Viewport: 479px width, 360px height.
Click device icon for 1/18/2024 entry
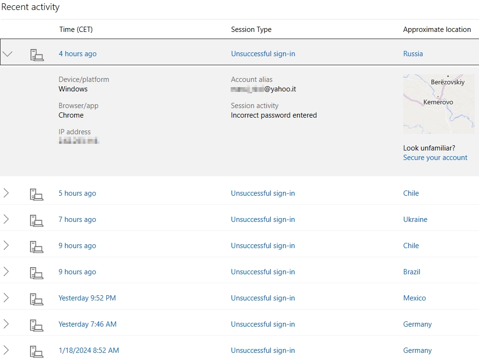tap(37, 351)
